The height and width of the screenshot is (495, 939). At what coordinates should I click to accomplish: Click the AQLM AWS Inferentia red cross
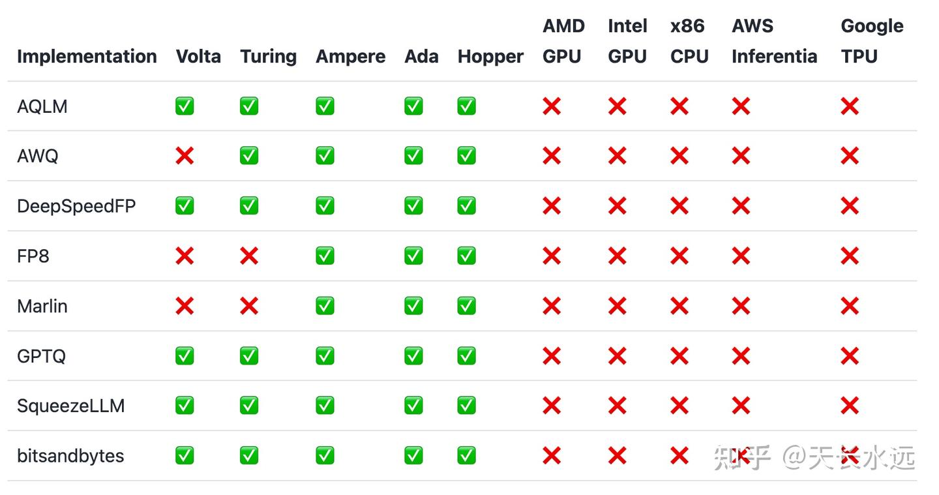click(741, 106)
